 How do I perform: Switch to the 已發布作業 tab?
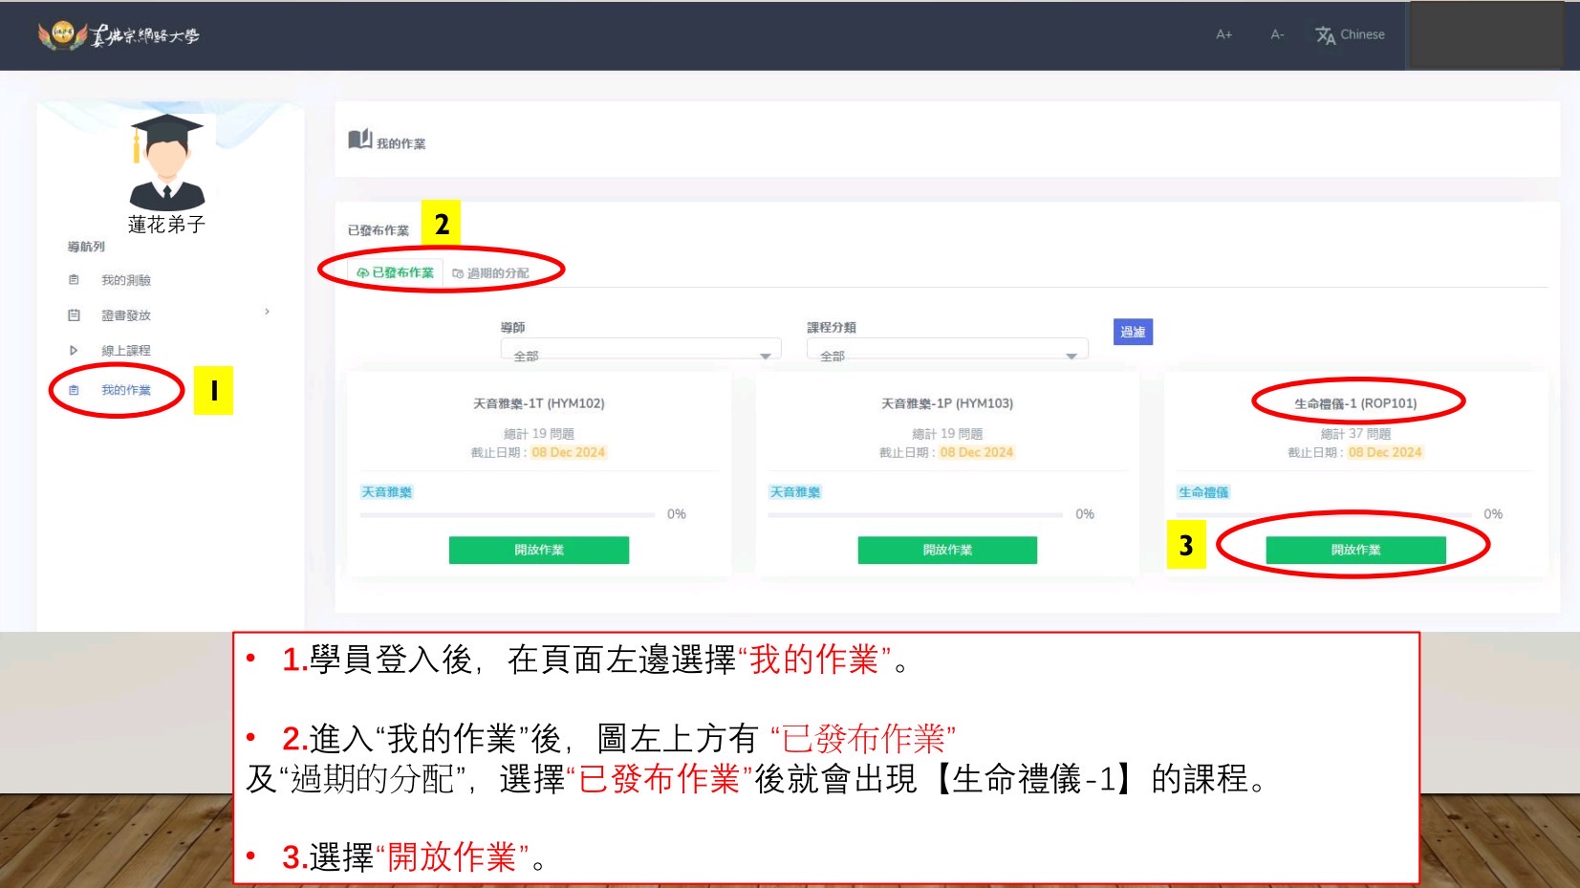(x=395, y=272)
